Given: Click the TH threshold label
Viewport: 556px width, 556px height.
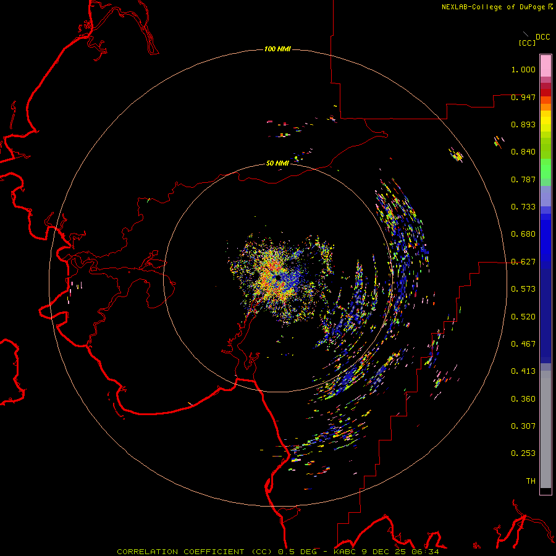Looking at the screenshot, I should tap(531, 481).
